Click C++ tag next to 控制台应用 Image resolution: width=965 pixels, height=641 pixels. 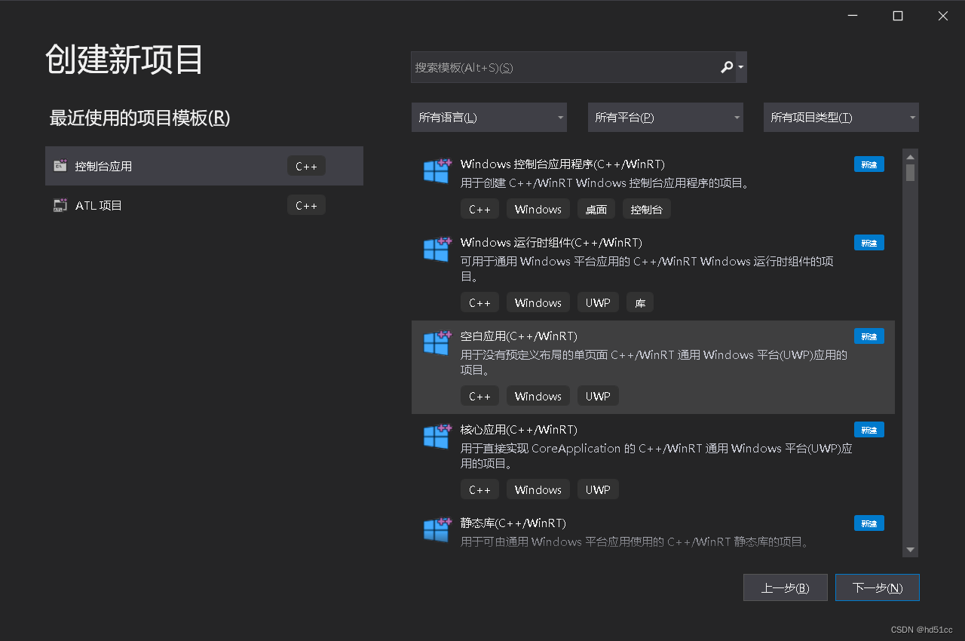(x=306, y=166)
